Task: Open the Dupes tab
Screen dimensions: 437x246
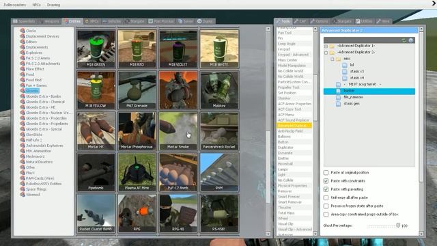Action: [x=205, y=21]
